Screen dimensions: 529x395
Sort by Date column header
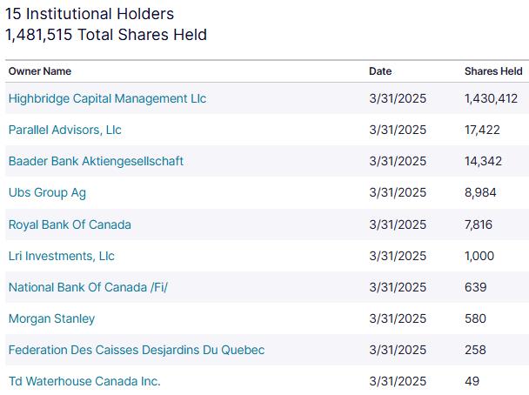(380, 71)
